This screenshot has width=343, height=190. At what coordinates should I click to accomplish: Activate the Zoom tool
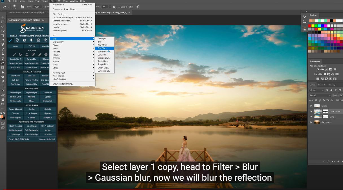click(3, 104)
